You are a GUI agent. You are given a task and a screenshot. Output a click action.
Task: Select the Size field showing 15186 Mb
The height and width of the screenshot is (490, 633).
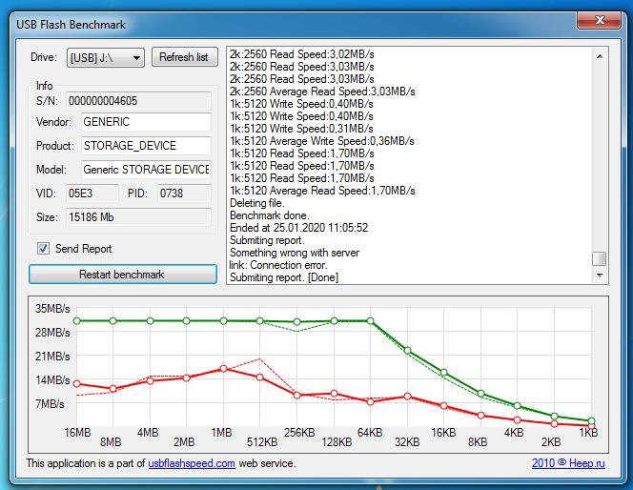(137, 217)
